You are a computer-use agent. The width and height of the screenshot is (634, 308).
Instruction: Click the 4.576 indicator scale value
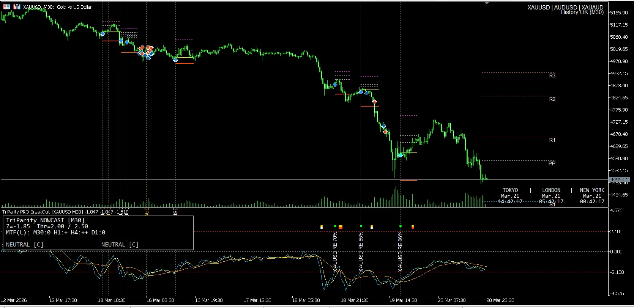coord(617,211)
